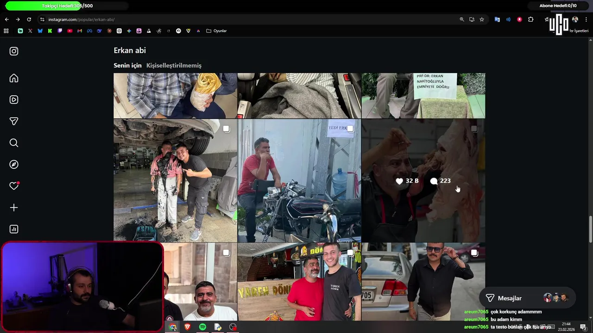Click the page vertical scrollbar thumb
This screenshot has height=333, width=593.
point(590,228)
